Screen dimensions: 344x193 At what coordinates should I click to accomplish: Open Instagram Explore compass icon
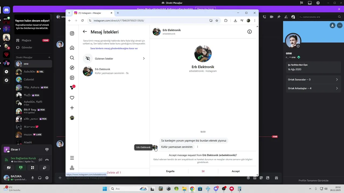tap(72, 68)
